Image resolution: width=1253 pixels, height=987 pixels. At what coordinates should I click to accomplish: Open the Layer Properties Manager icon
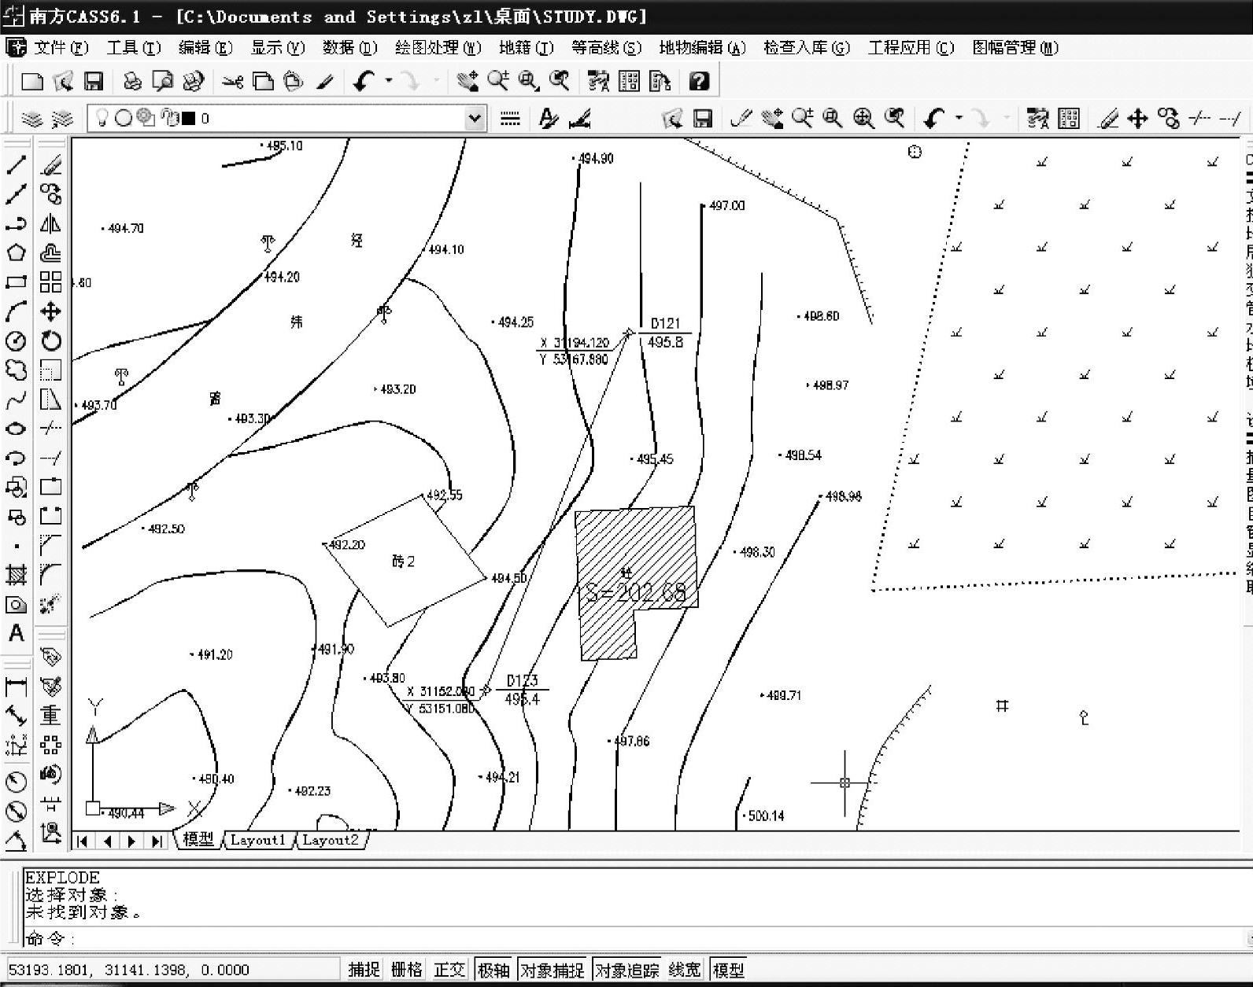point(31,119)
